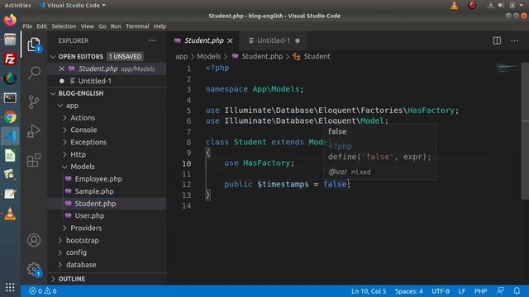
Task: Change encoding via UTF-8 status item
Action: [x=441, y=291]
